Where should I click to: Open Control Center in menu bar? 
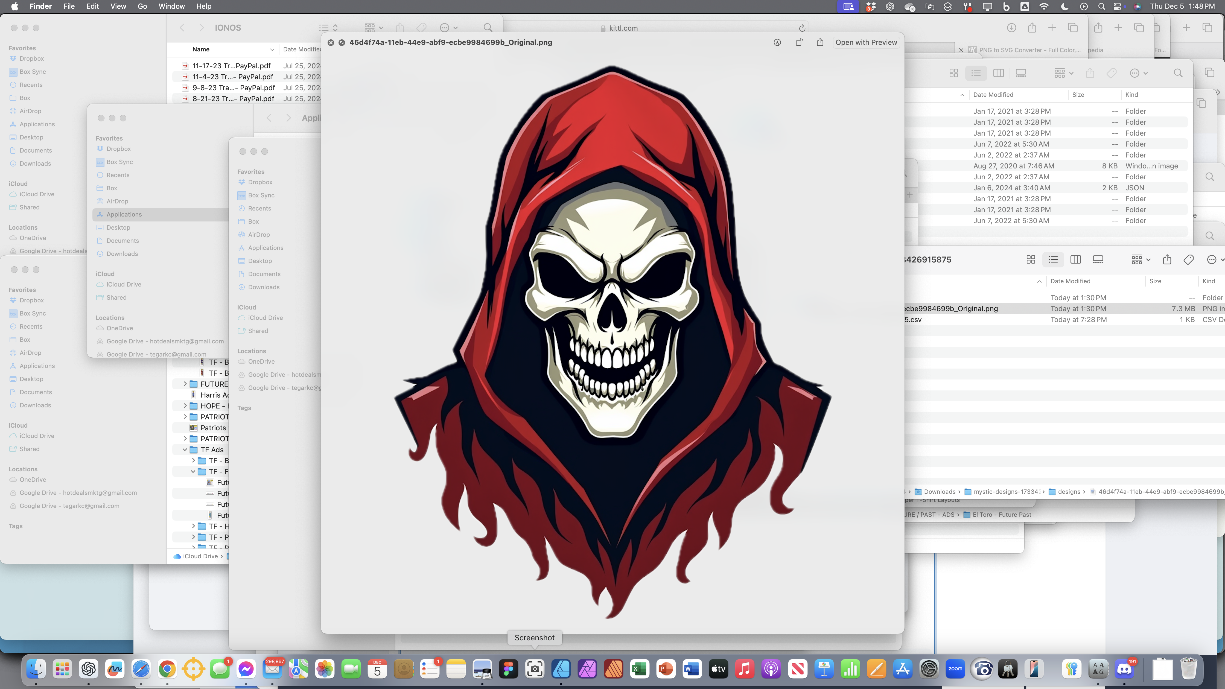coord(1118,6)
